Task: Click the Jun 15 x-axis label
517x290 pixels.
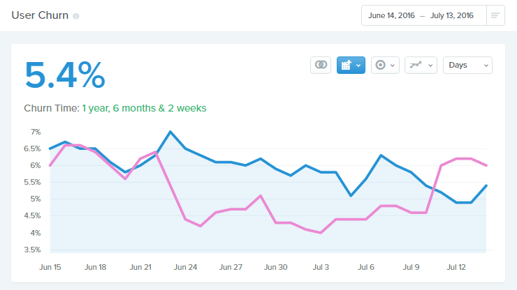Action: click(x=50, y=267)
